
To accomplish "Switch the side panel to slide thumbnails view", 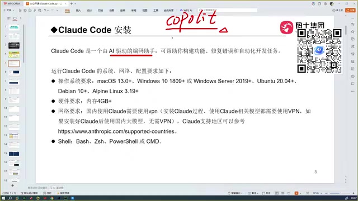I will pyautogui.click(x=15, y=18).
